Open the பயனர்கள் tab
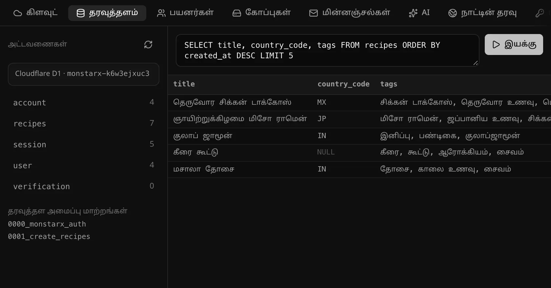Image resolution: width=551 pixels, height=288 pixels. [x=185, y=13]
